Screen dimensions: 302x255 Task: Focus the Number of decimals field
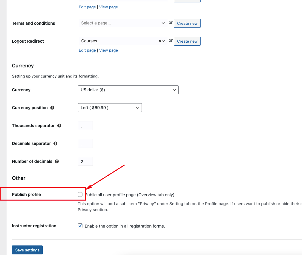(x=85, y=161)
